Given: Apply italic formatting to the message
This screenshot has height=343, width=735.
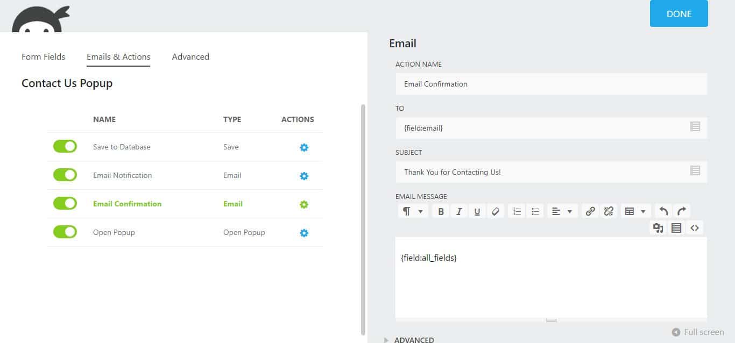Looking at the screenshot, I should point(459,211).
